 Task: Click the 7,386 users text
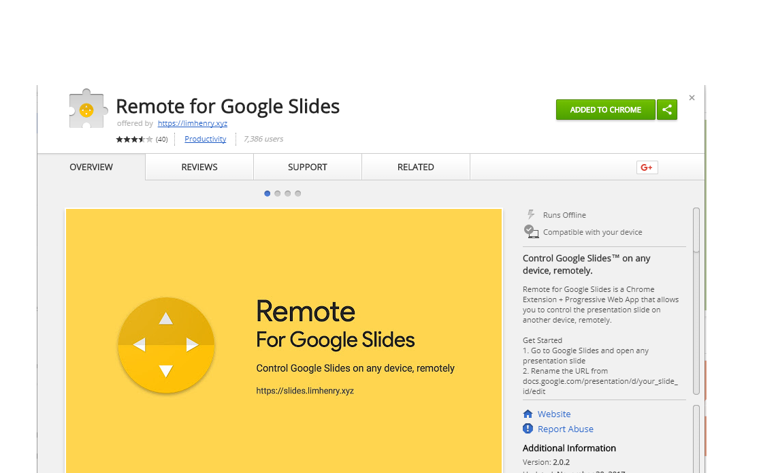pos(263,139)
